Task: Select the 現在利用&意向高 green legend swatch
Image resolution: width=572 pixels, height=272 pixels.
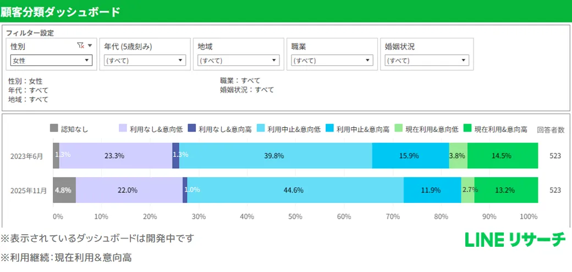Action: click(468, 128)
